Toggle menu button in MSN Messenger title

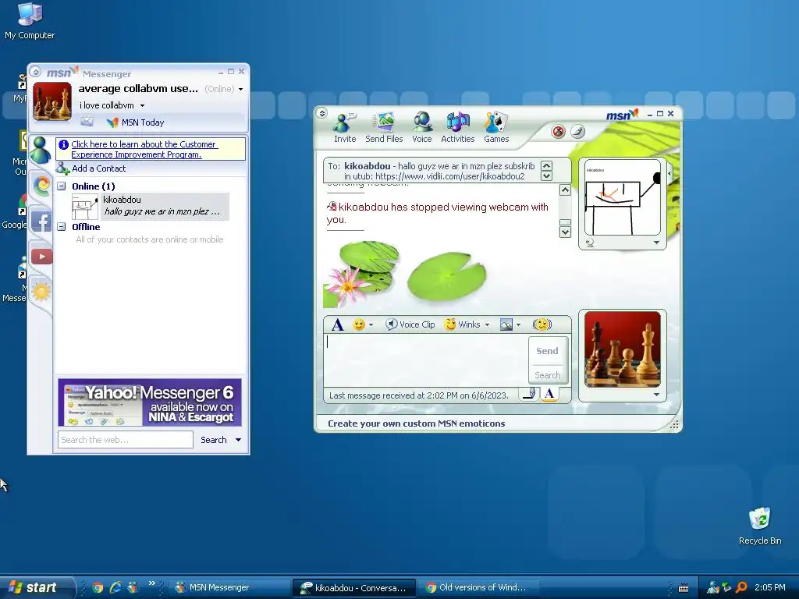(x=35, y=72)
